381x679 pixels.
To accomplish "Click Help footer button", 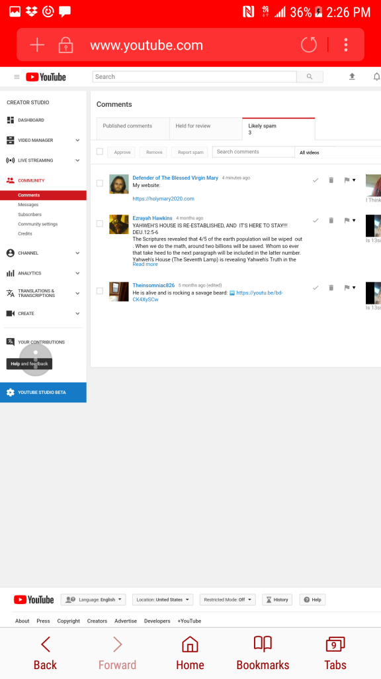I will click(312, 599).
